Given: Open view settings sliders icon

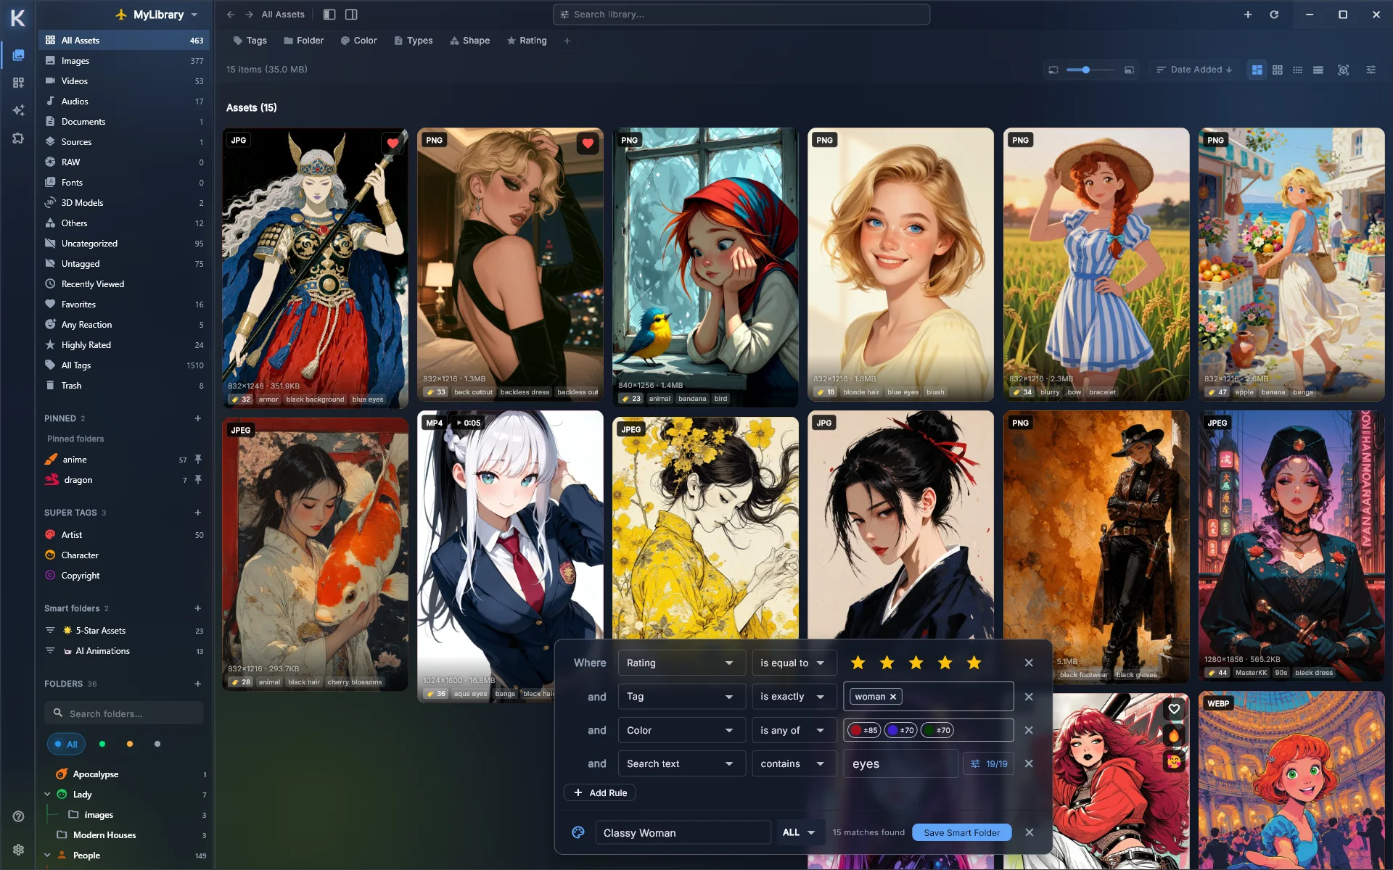Looking at the screenshot, I should pos(1371,70).
